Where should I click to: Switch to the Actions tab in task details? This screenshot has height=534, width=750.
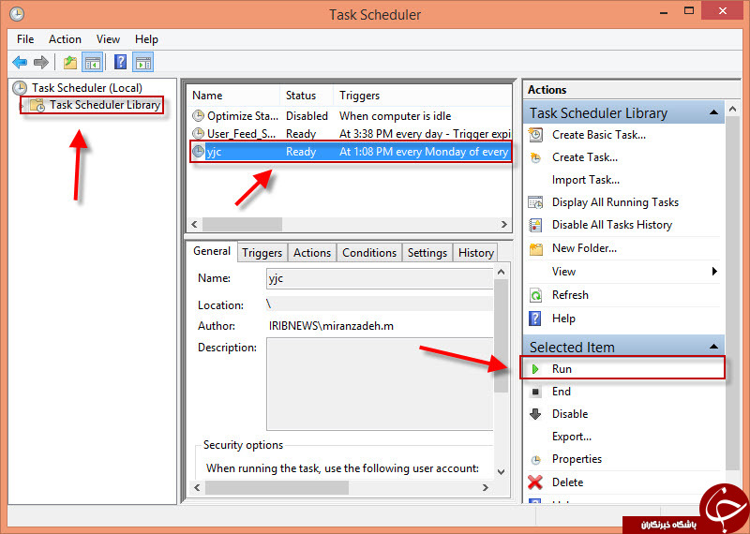[x=312, y=253]
